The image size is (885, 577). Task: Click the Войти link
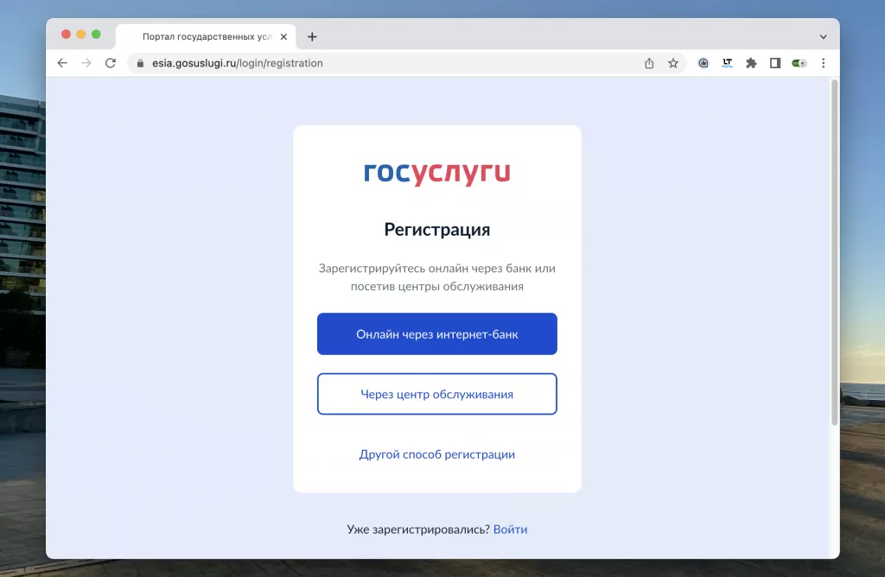tap(510, 529)
